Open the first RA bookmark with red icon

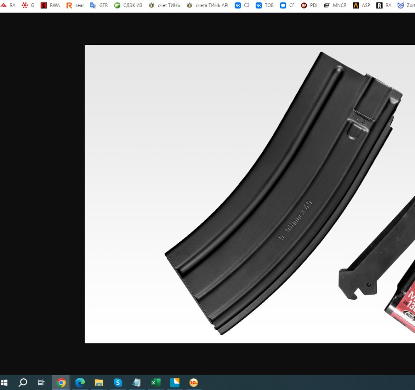[x=8, y=5]
